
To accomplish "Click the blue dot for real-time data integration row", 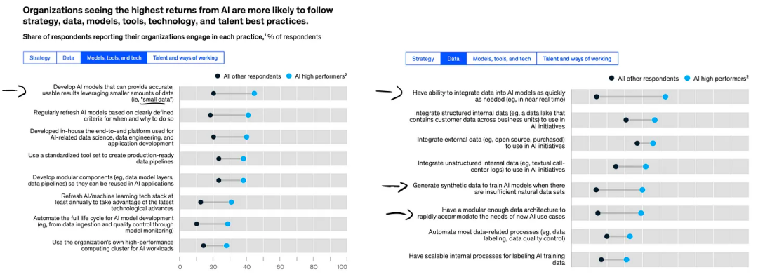I will pos(665,97).
